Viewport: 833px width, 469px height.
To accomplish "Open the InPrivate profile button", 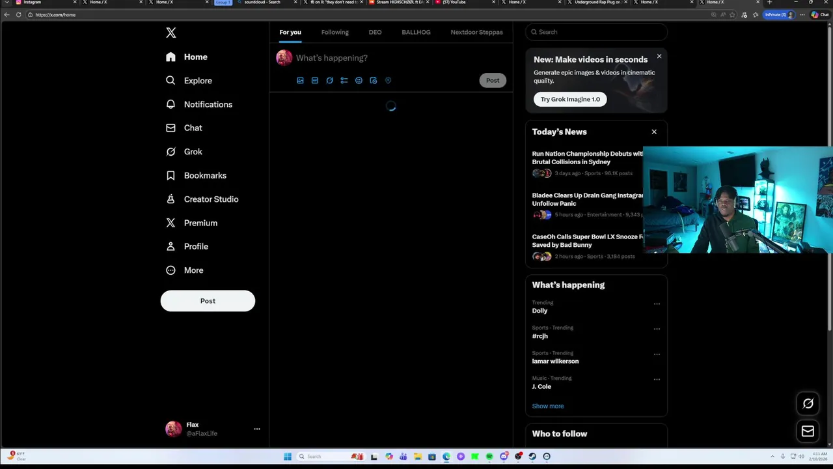I will coord(779,14).
